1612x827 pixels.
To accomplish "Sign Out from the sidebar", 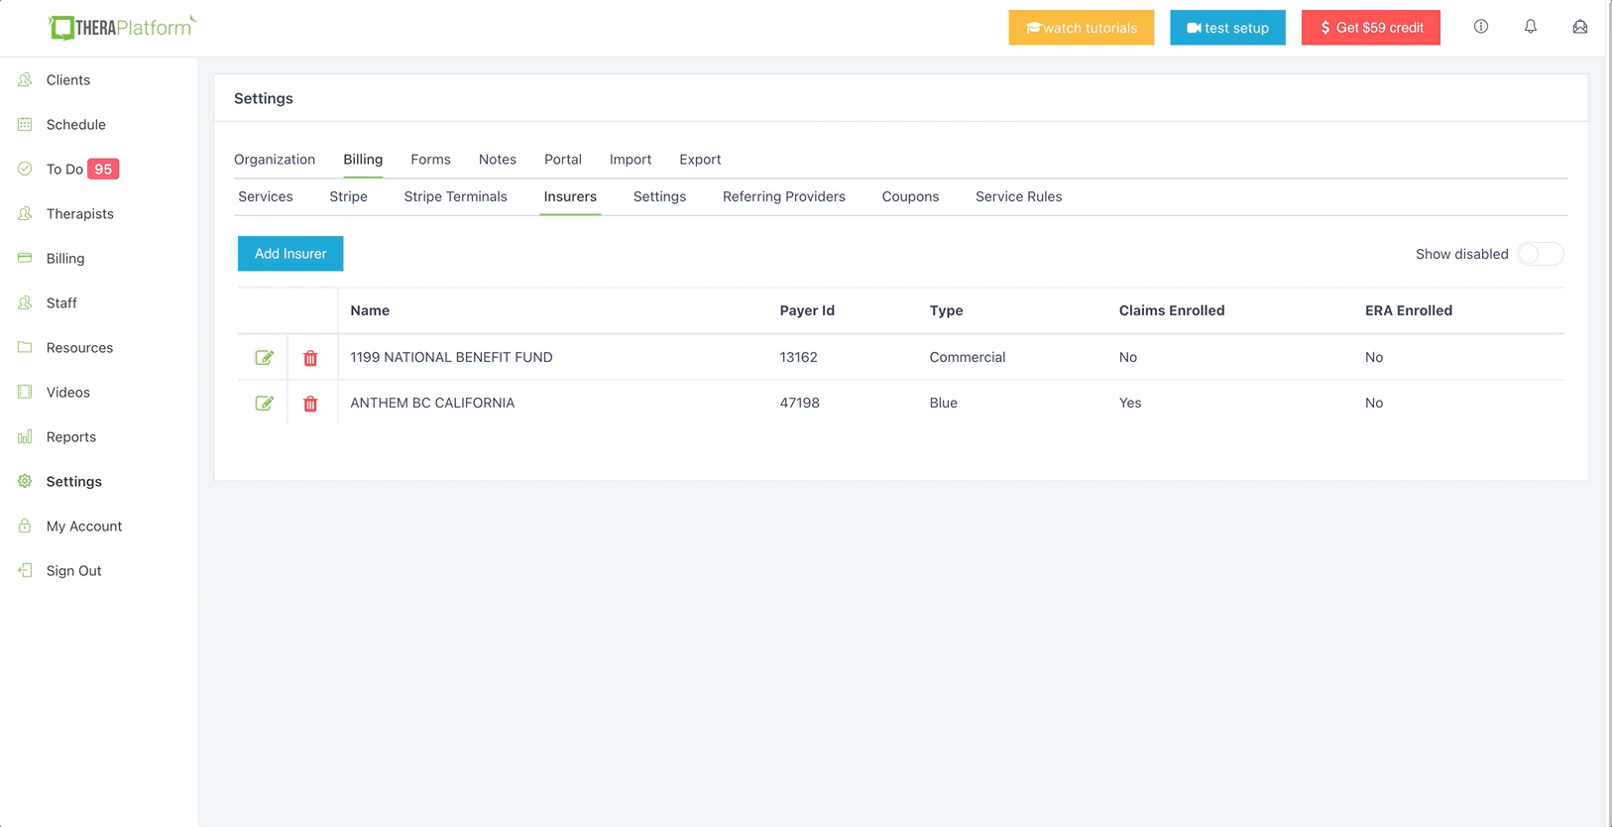I will coord(73,570).
